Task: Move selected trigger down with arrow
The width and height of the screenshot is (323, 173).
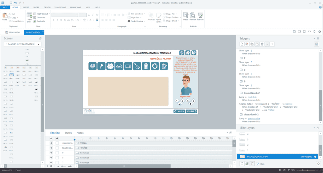Action: click(272, 44)
